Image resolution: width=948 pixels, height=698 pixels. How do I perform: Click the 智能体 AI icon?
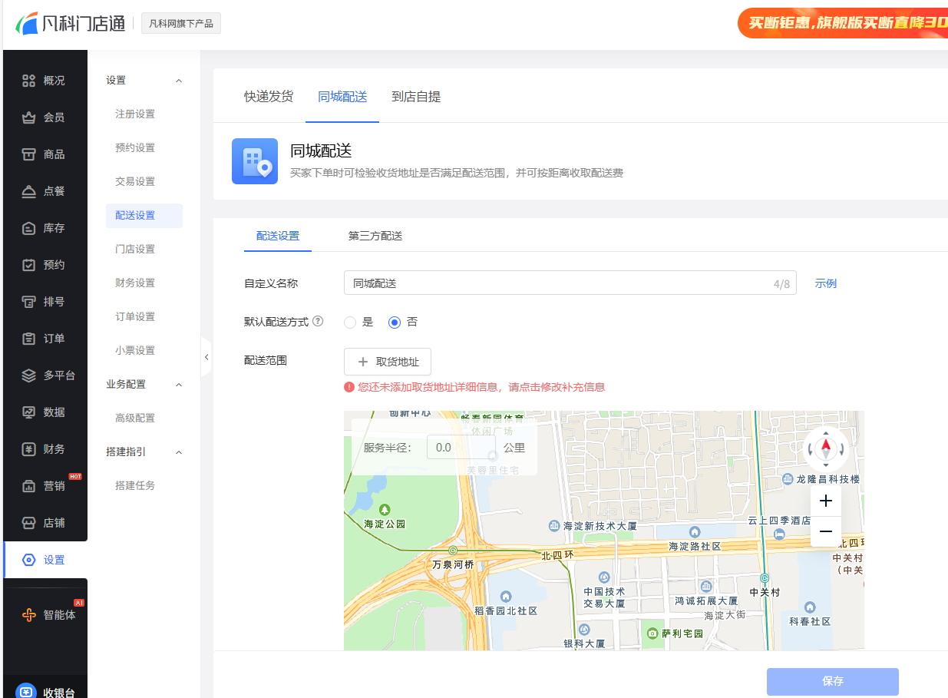[29, 615]
